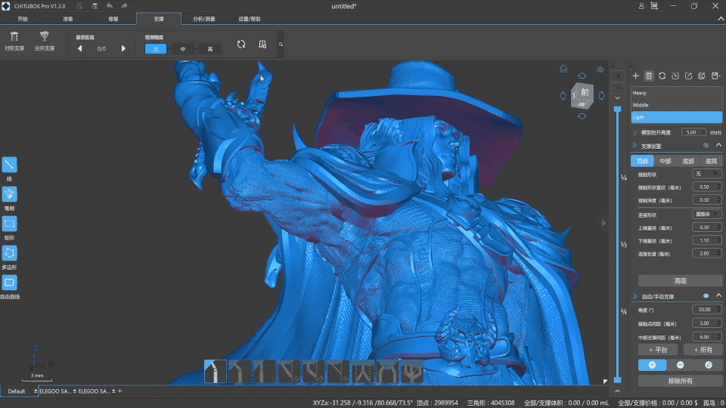Click the chevron below the layer slider
Viewport: 726px width, 408px height.
pos(617,391)
